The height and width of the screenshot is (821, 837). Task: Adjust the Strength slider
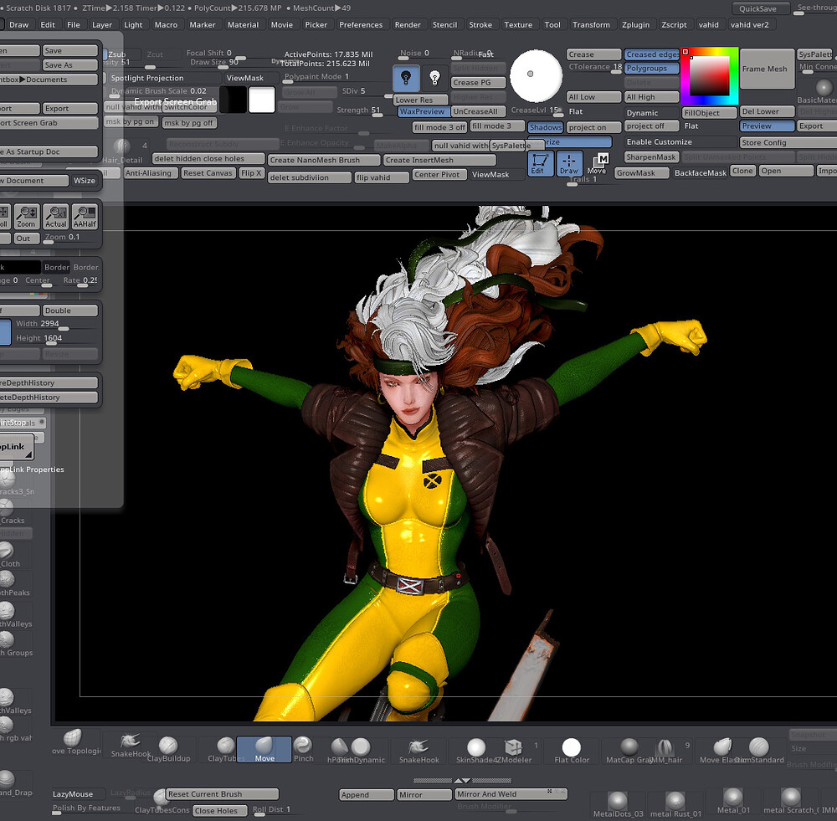(x=359, y=110)
